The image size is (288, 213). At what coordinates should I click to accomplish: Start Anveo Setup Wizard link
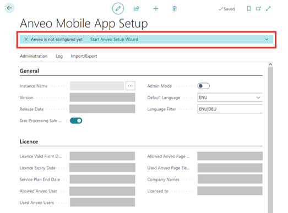(x=114, y=39)
